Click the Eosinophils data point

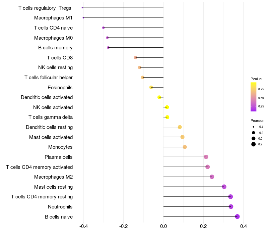(151, 87)
